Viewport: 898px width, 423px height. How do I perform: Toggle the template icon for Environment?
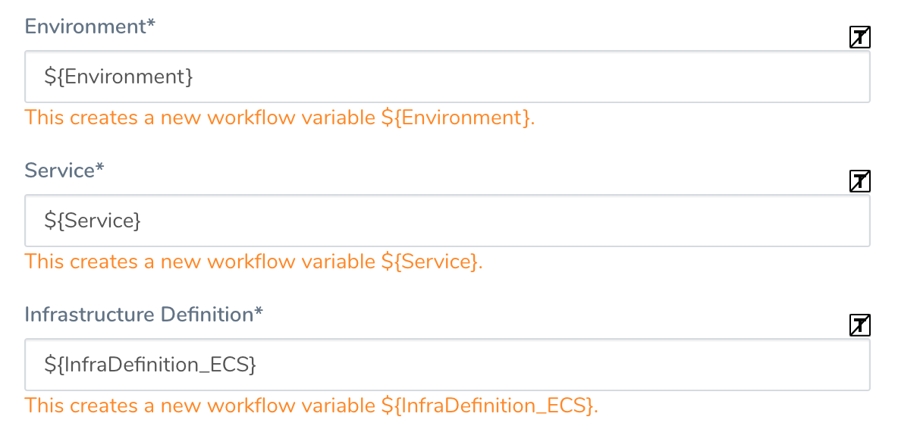point(859,37)
